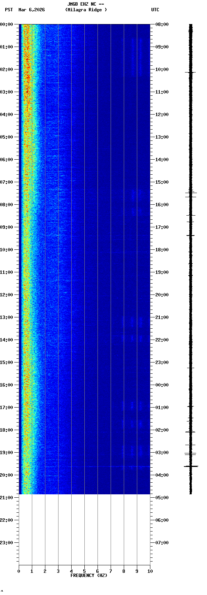
Task: Click the 7 Hz frequency tick label
Action: pyautogui.click(x=111, y=571)
